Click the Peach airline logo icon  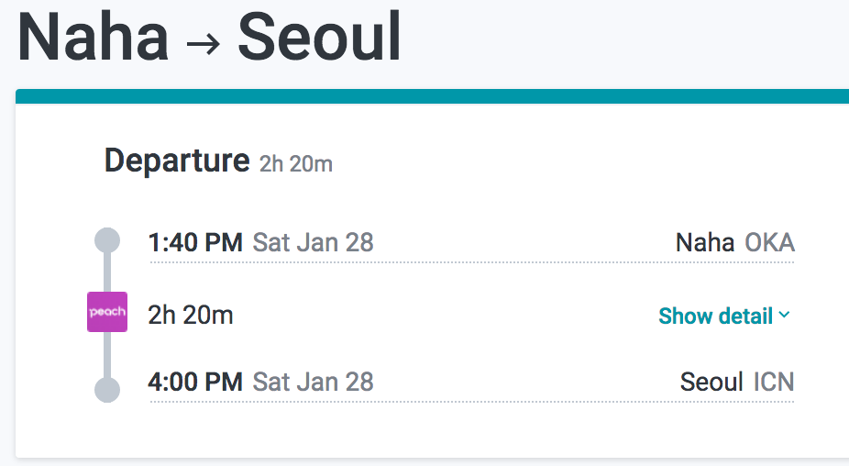click(x=107, y=312)
